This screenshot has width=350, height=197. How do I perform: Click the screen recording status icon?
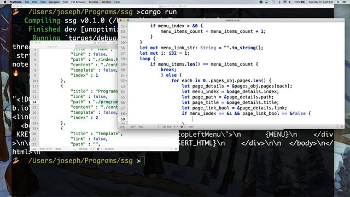point(261,2)
